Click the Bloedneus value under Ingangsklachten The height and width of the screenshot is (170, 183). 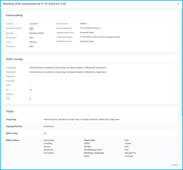pyautogui.click(x=49, y=126)
